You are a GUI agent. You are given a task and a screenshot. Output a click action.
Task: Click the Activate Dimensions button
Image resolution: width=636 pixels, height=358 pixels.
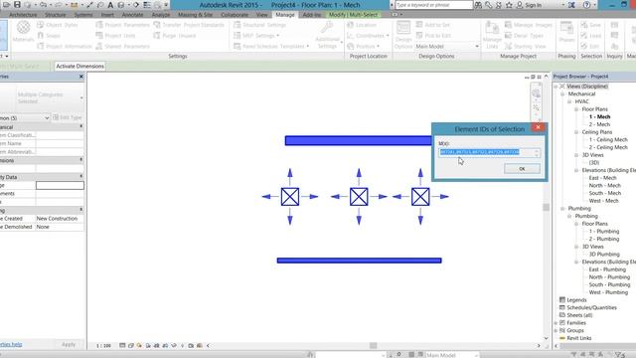(79, 67)
